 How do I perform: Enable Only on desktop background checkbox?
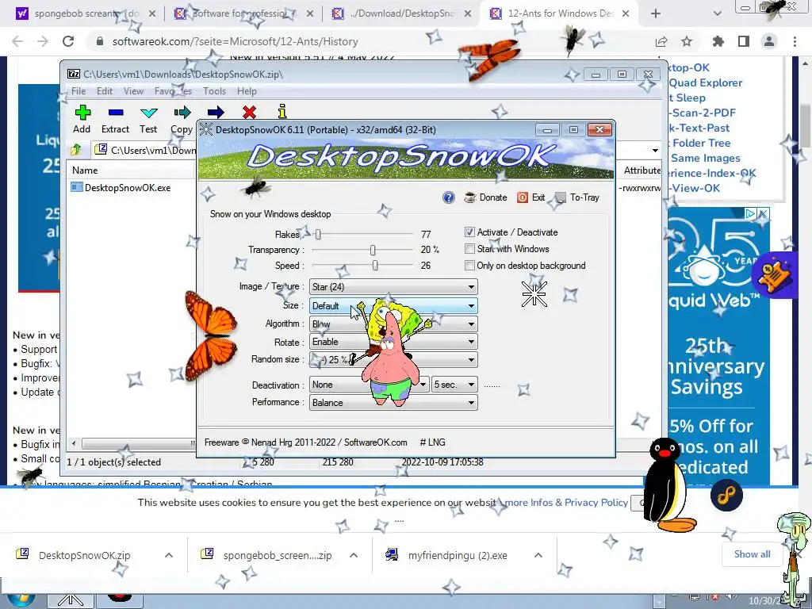click(469, 266)
